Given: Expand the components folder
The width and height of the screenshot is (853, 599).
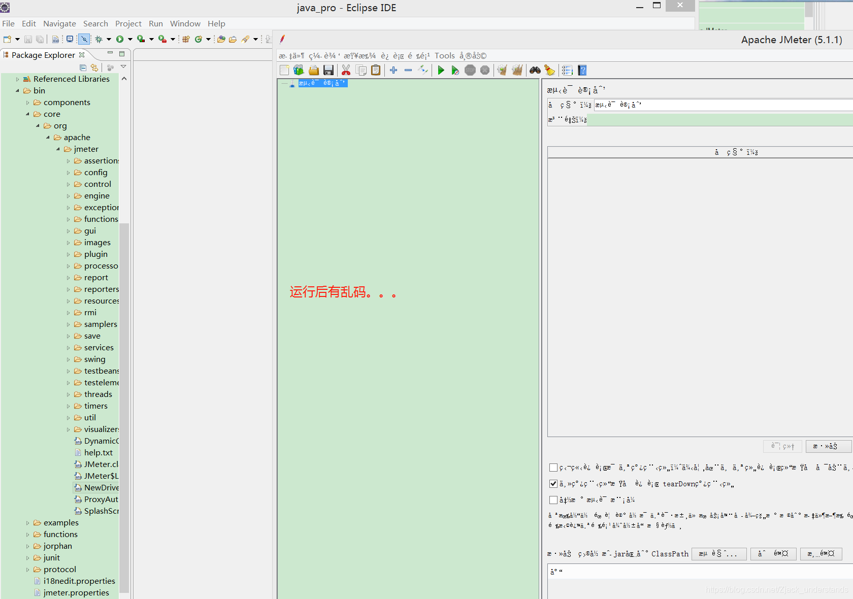Looking at the screenshot, I should (x=27, y=103).
